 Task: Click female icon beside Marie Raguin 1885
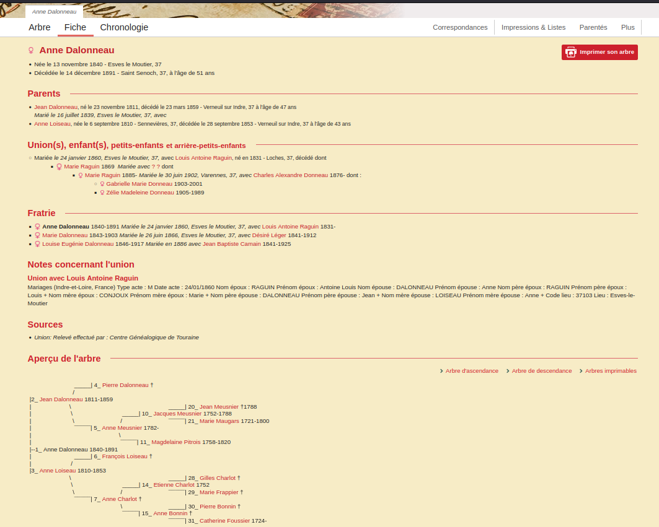[81, 175]
